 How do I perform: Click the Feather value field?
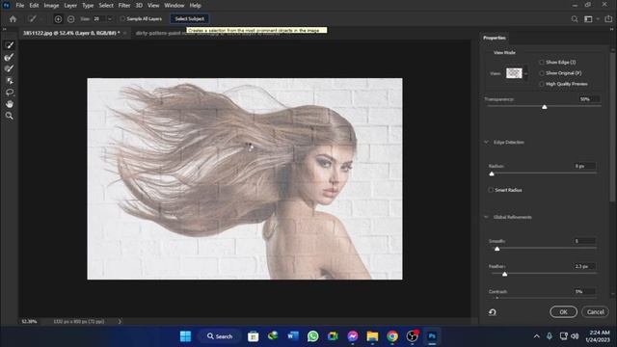(x=584, y=266)
